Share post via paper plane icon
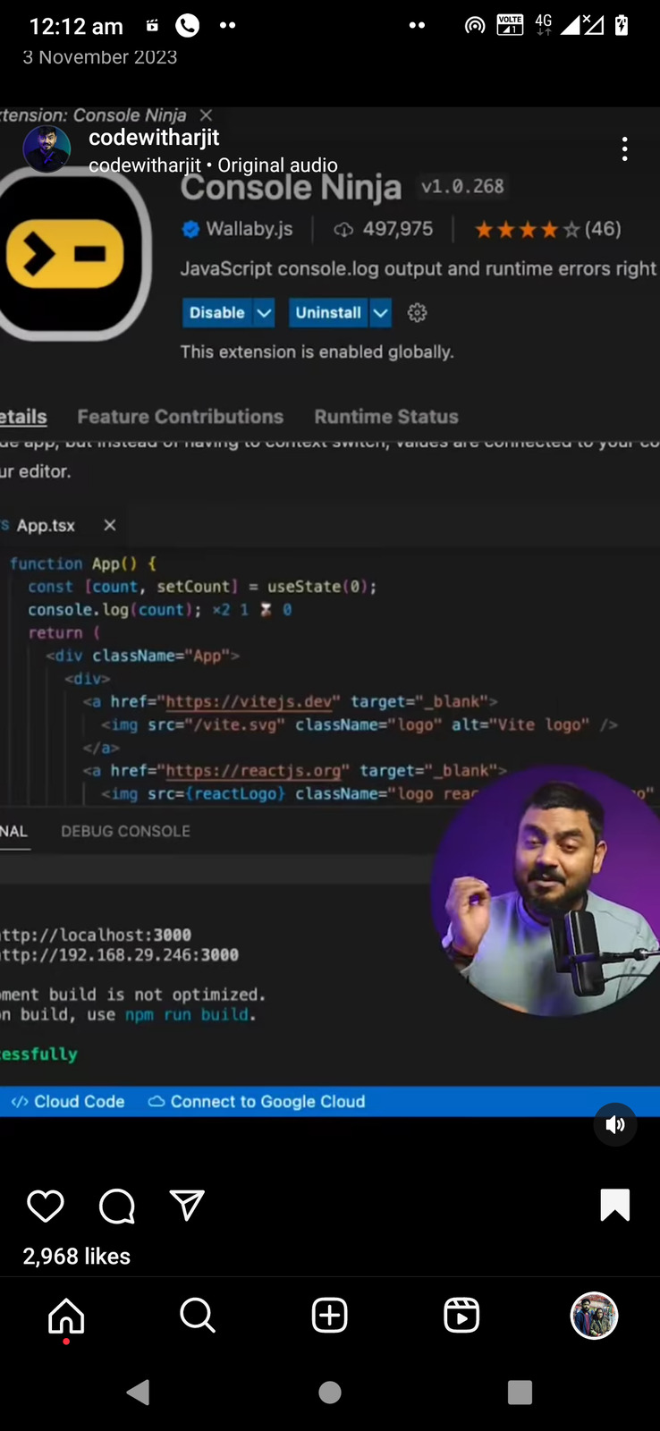The image size is (660, 1431). coord(187,1206)
